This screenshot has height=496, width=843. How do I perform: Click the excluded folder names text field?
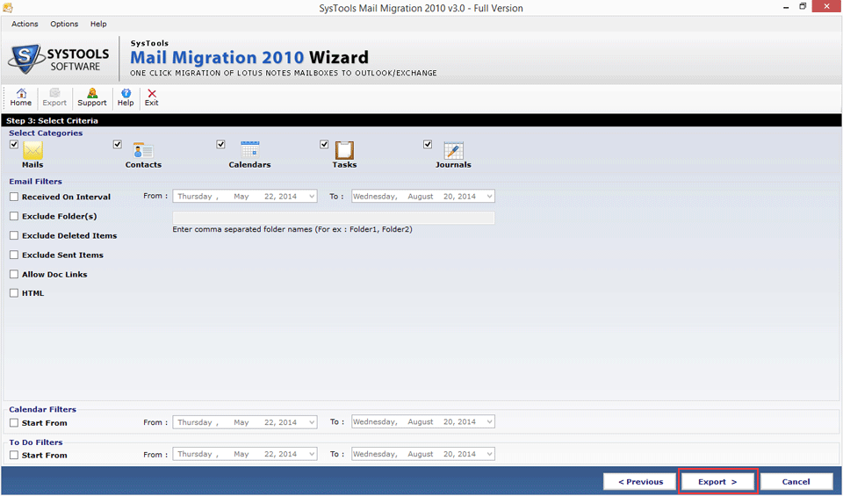[334, 218]
